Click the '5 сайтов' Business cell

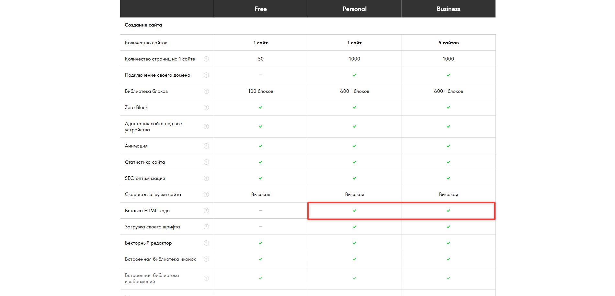point(449,43)
